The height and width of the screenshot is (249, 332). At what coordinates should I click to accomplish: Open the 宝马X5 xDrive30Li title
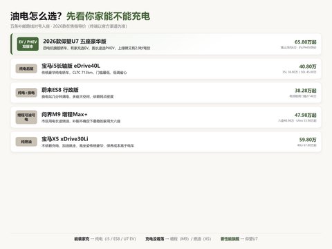(x=65, y=139)
